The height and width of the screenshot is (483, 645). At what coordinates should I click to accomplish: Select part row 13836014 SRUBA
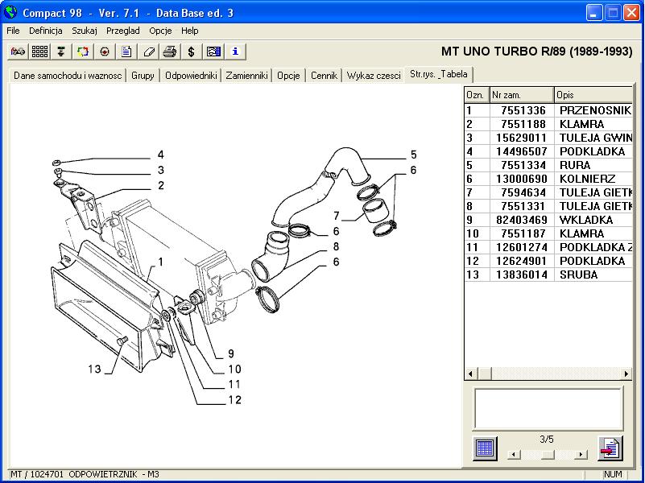click(x=548, y=275)
